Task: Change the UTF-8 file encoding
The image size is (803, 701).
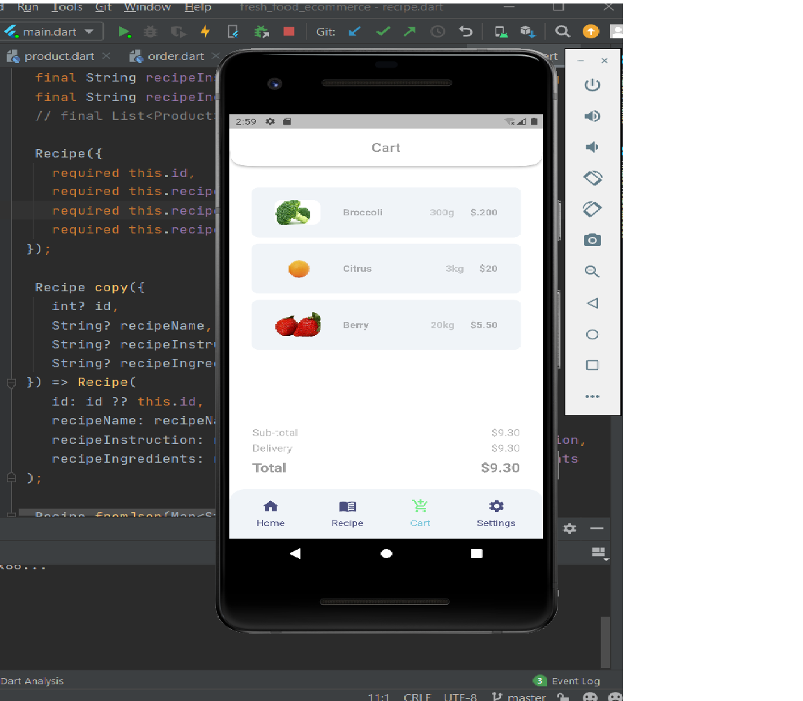Action: click(x=460, y=697)
